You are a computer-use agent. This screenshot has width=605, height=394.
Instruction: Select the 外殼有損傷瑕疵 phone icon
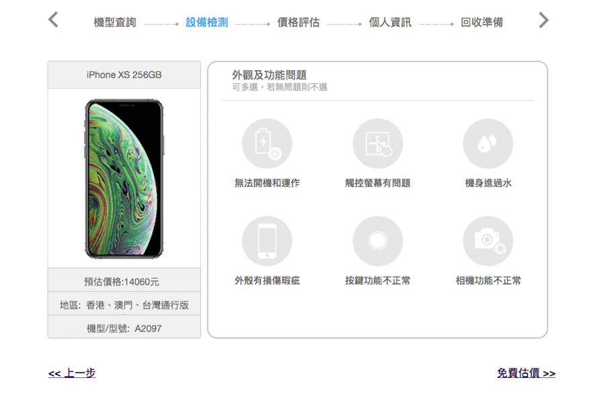click(267, 241)
